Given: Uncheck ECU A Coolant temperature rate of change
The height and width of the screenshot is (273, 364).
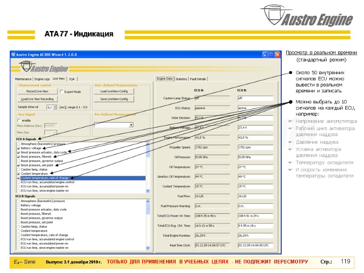Looking at the screenshot, I should (18, 178).
